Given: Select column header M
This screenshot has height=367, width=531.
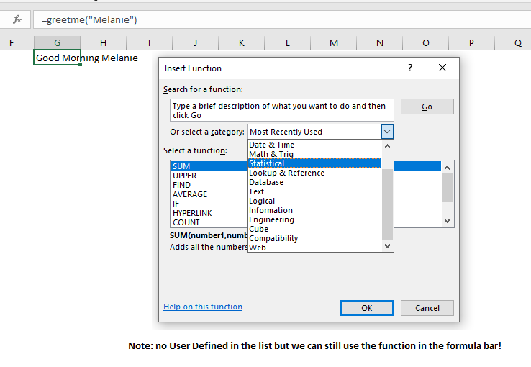Looking at the screenshot, I should click(333, 43).
